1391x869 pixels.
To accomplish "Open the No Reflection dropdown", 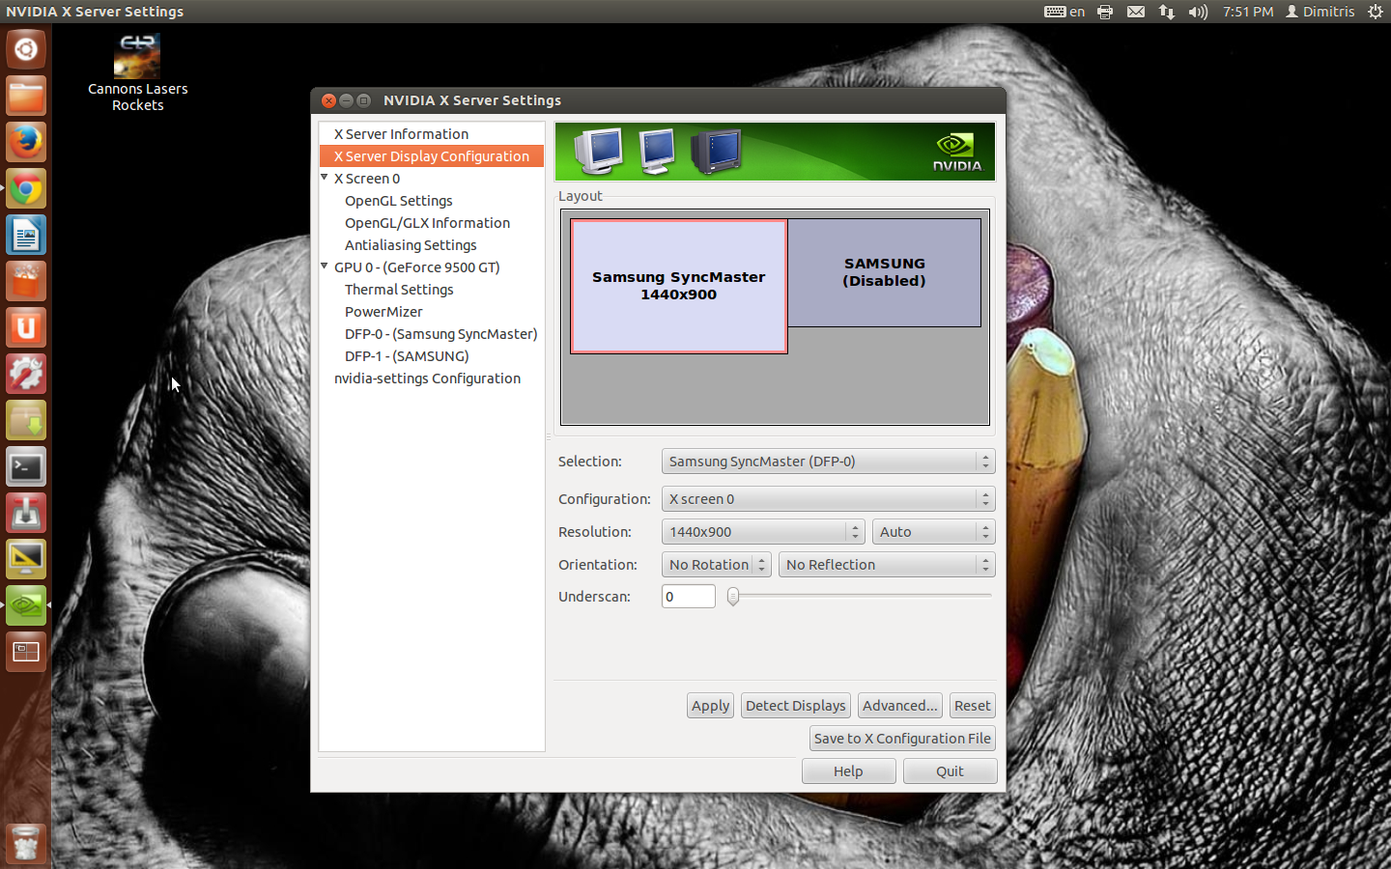I will (x=887, y=565).
